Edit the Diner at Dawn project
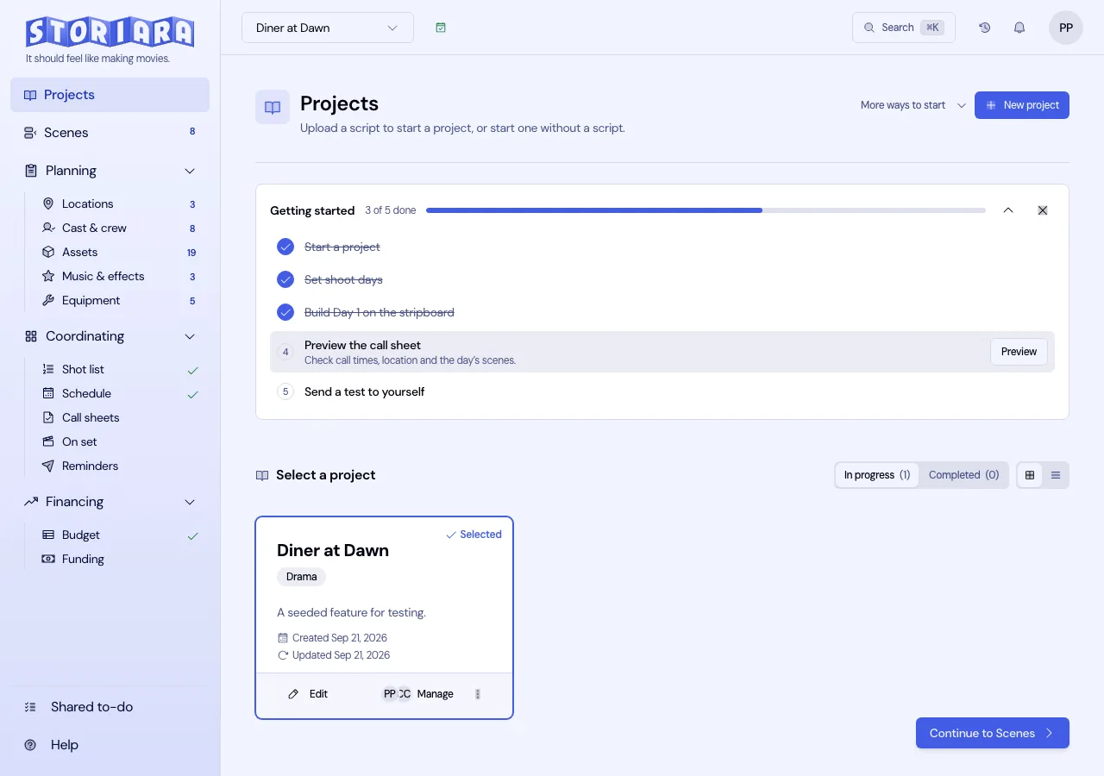1104x776 pixels. [308, 694]
